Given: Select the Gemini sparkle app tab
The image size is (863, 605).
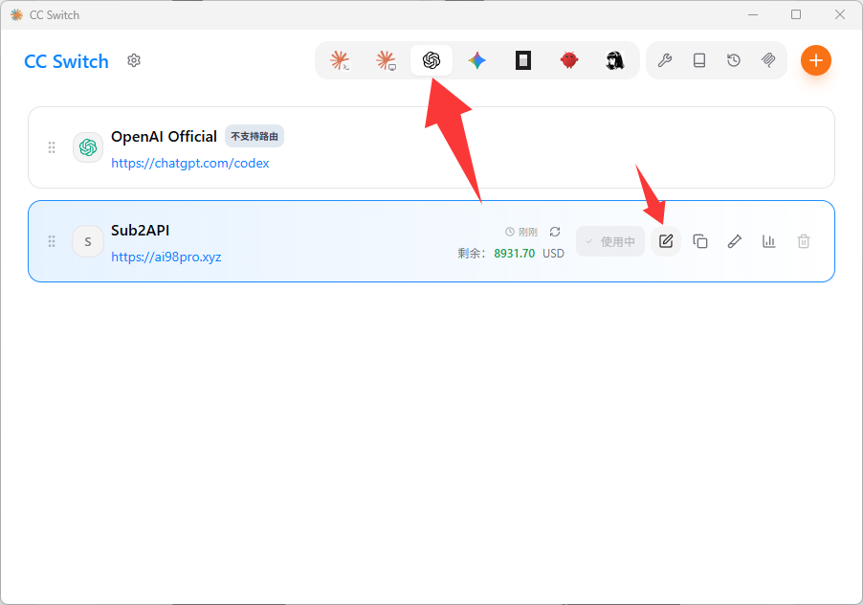Looking at the screenshot, I should [477, 60].
